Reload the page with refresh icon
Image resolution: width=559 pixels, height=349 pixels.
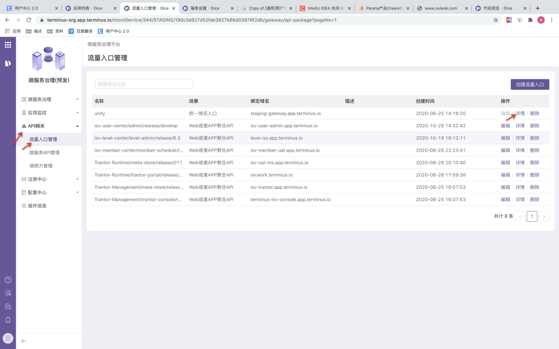pos(28,20)
